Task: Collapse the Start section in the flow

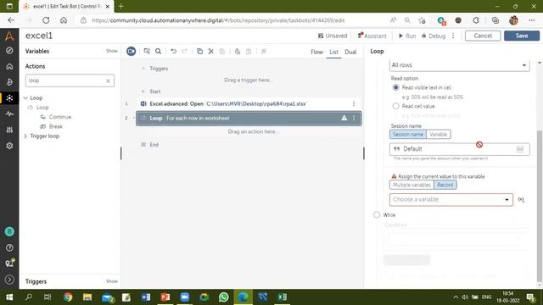Action: 143,91
